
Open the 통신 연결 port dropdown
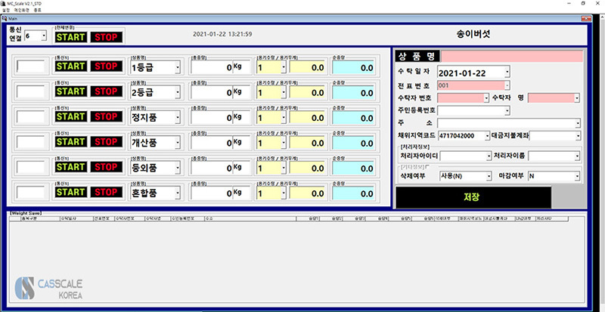pyautogui.click(x=44, y=36)
